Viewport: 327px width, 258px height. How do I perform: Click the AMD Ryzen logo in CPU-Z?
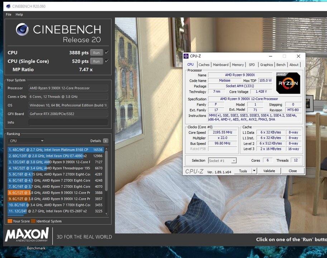pos(288,83)
